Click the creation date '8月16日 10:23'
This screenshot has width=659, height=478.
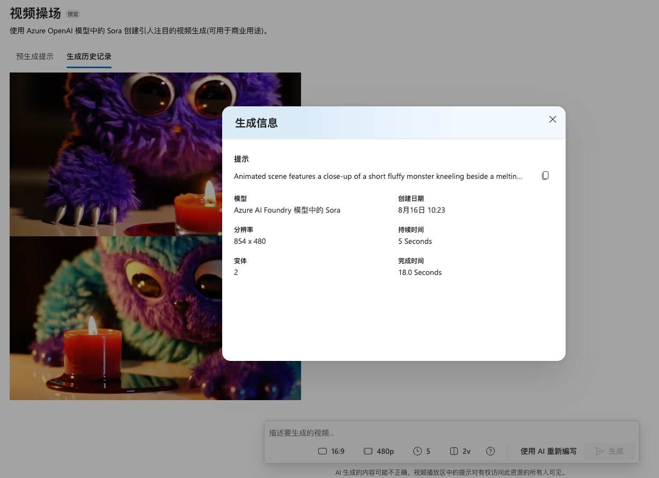pyautogui.click(x=422, y=210)
